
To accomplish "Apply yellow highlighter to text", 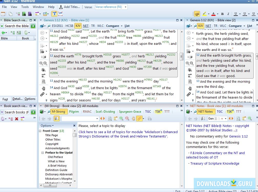I will coord(205,14).
